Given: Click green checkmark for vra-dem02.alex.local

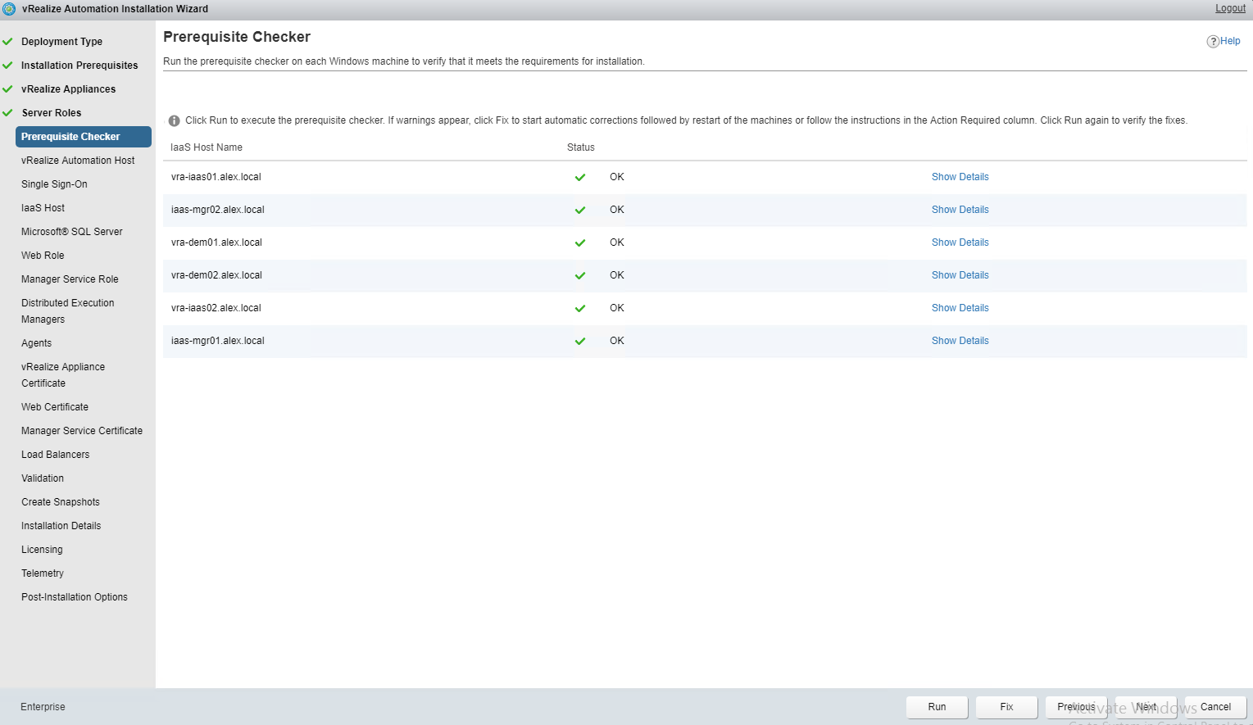Looking at the screenshot, I should pos(580,275).
